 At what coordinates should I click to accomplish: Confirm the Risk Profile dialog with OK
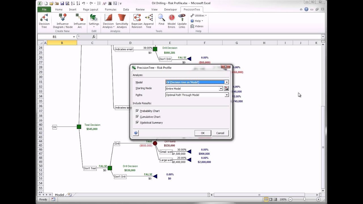203,133
